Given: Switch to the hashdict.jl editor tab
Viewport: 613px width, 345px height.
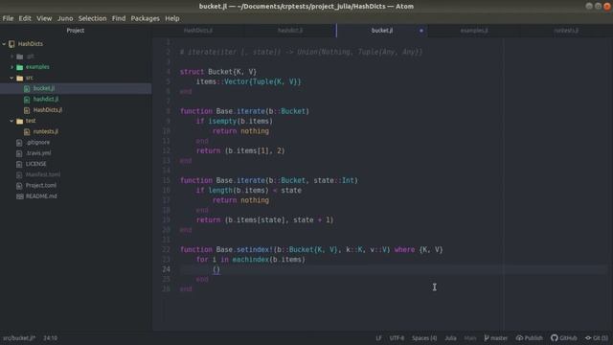Looking at the screenshot, I should pyautogui.click(x=290, y=31).
